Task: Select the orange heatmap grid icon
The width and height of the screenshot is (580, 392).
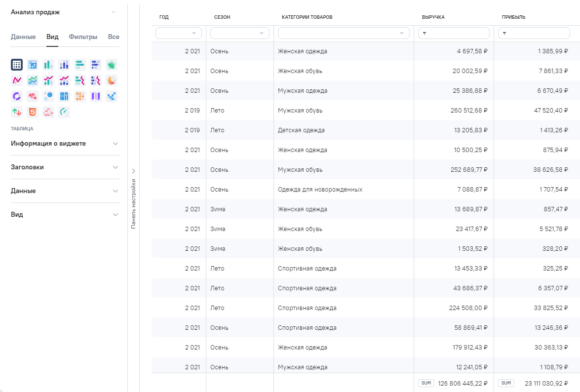Action: [x=80, y=96]
